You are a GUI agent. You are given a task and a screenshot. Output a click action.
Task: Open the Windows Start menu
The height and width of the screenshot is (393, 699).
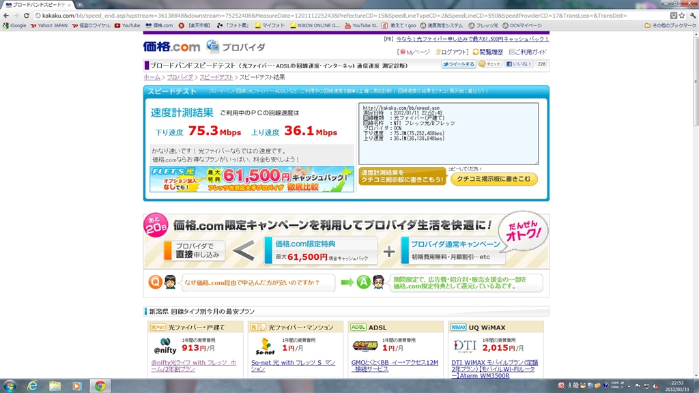10,386
